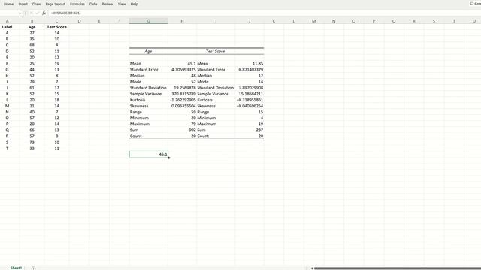The width and height of the screenshot is (481, 270).
Task: Click test score 19 for label F
Action: coord(56,63)
